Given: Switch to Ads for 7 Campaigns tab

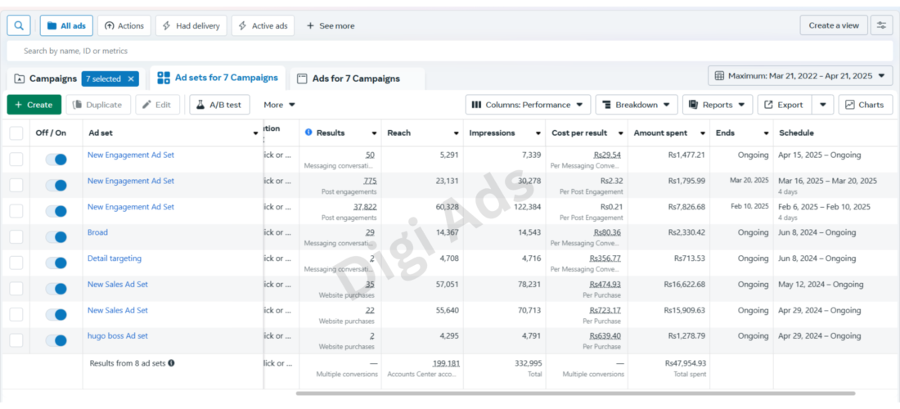Looking at the screenshot, I should (357, 79).
